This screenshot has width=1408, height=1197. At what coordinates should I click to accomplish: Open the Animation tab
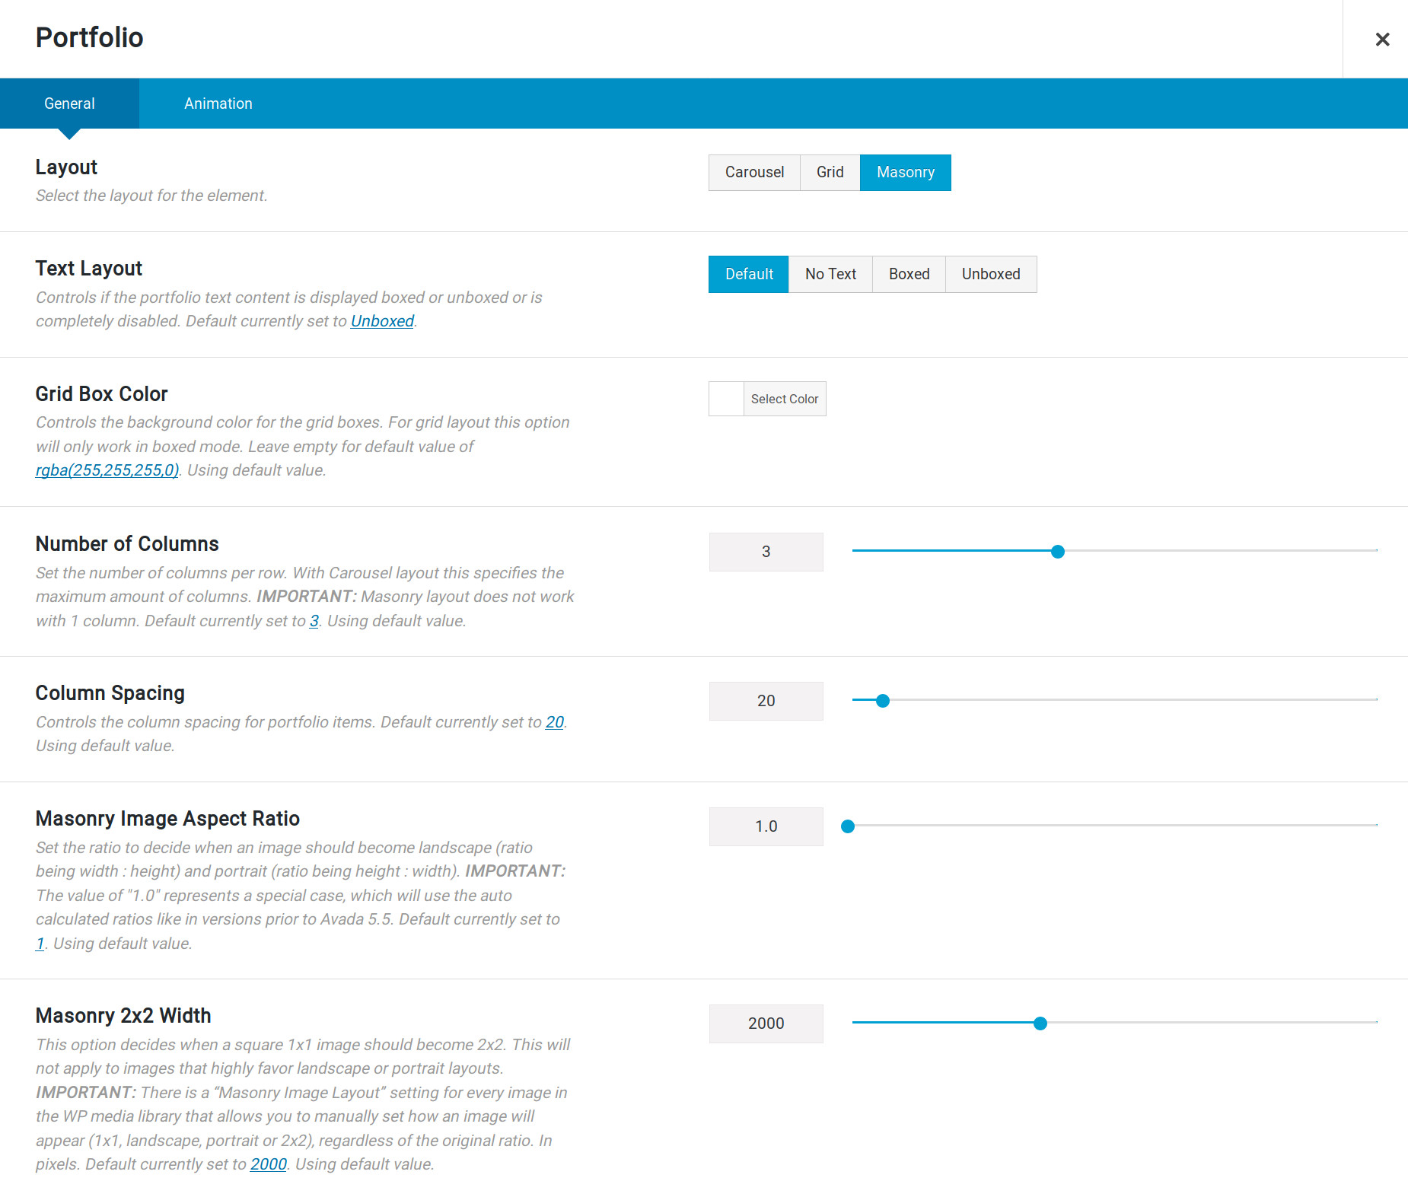click(218, 103)
